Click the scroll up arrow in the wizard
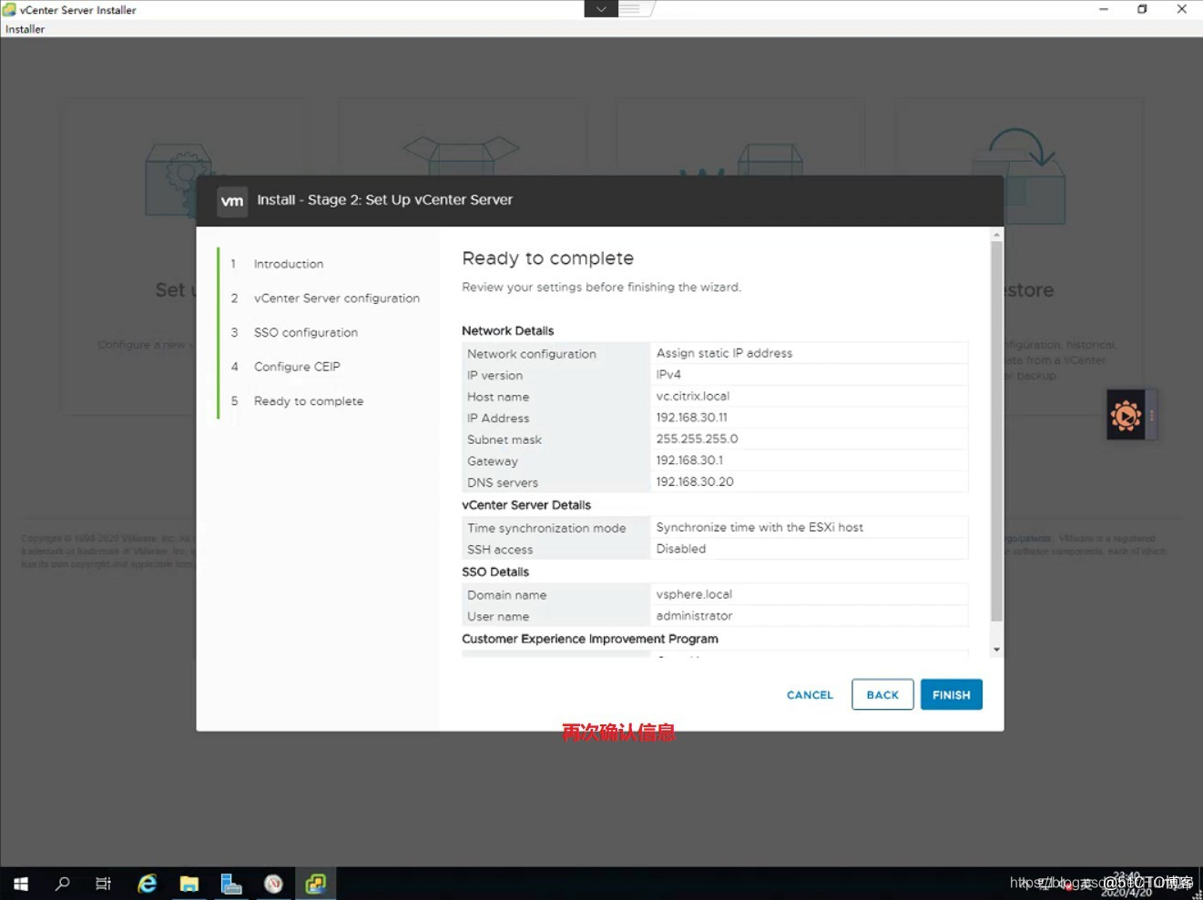The image size is (1203, 900). 996,235
